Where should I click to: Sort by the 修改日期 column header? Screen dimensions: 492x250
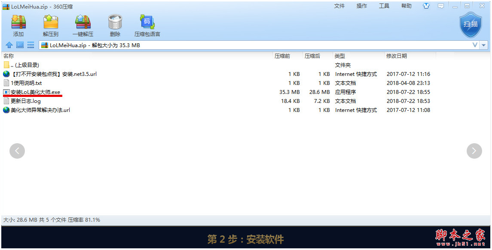(397, 56)
